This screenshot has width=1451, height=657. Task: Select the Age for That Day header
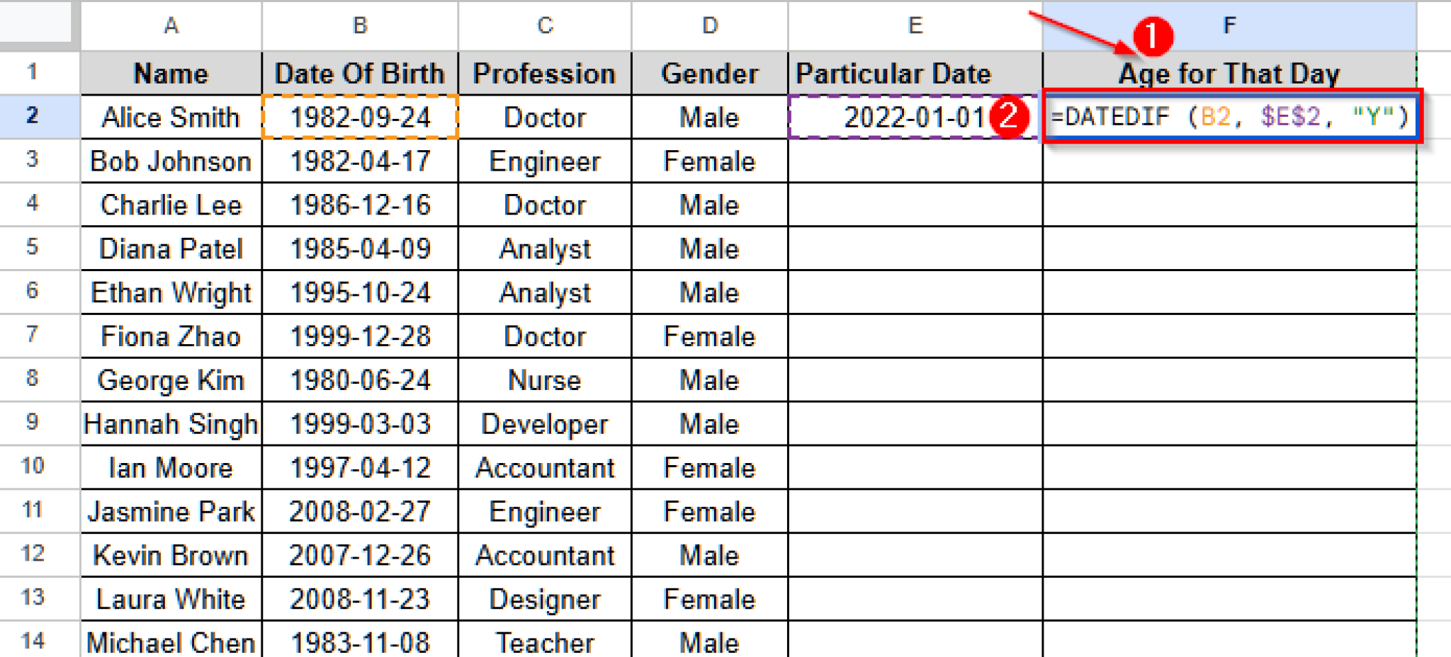pyautogui.click(x=1229, y=74)
